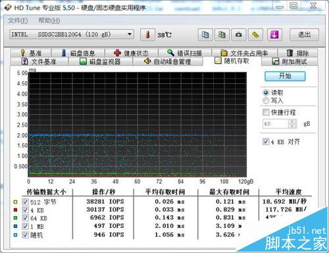Uncheck the 1 MB transfer size checkbox
Viewport: 329px width, 253px height.
[25, 226]
